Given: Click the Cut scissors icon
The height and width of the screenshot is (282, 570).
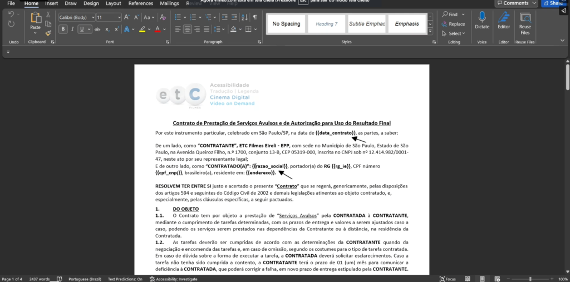Looking at the screenshot, I should (48, 14).
